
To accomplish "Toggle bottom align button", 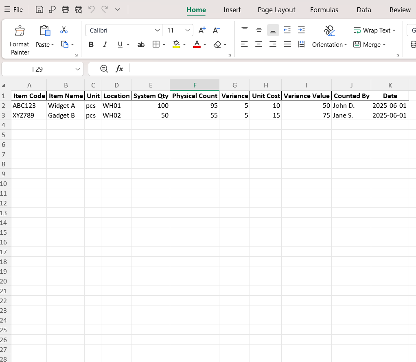I will [x=273, y=30].
